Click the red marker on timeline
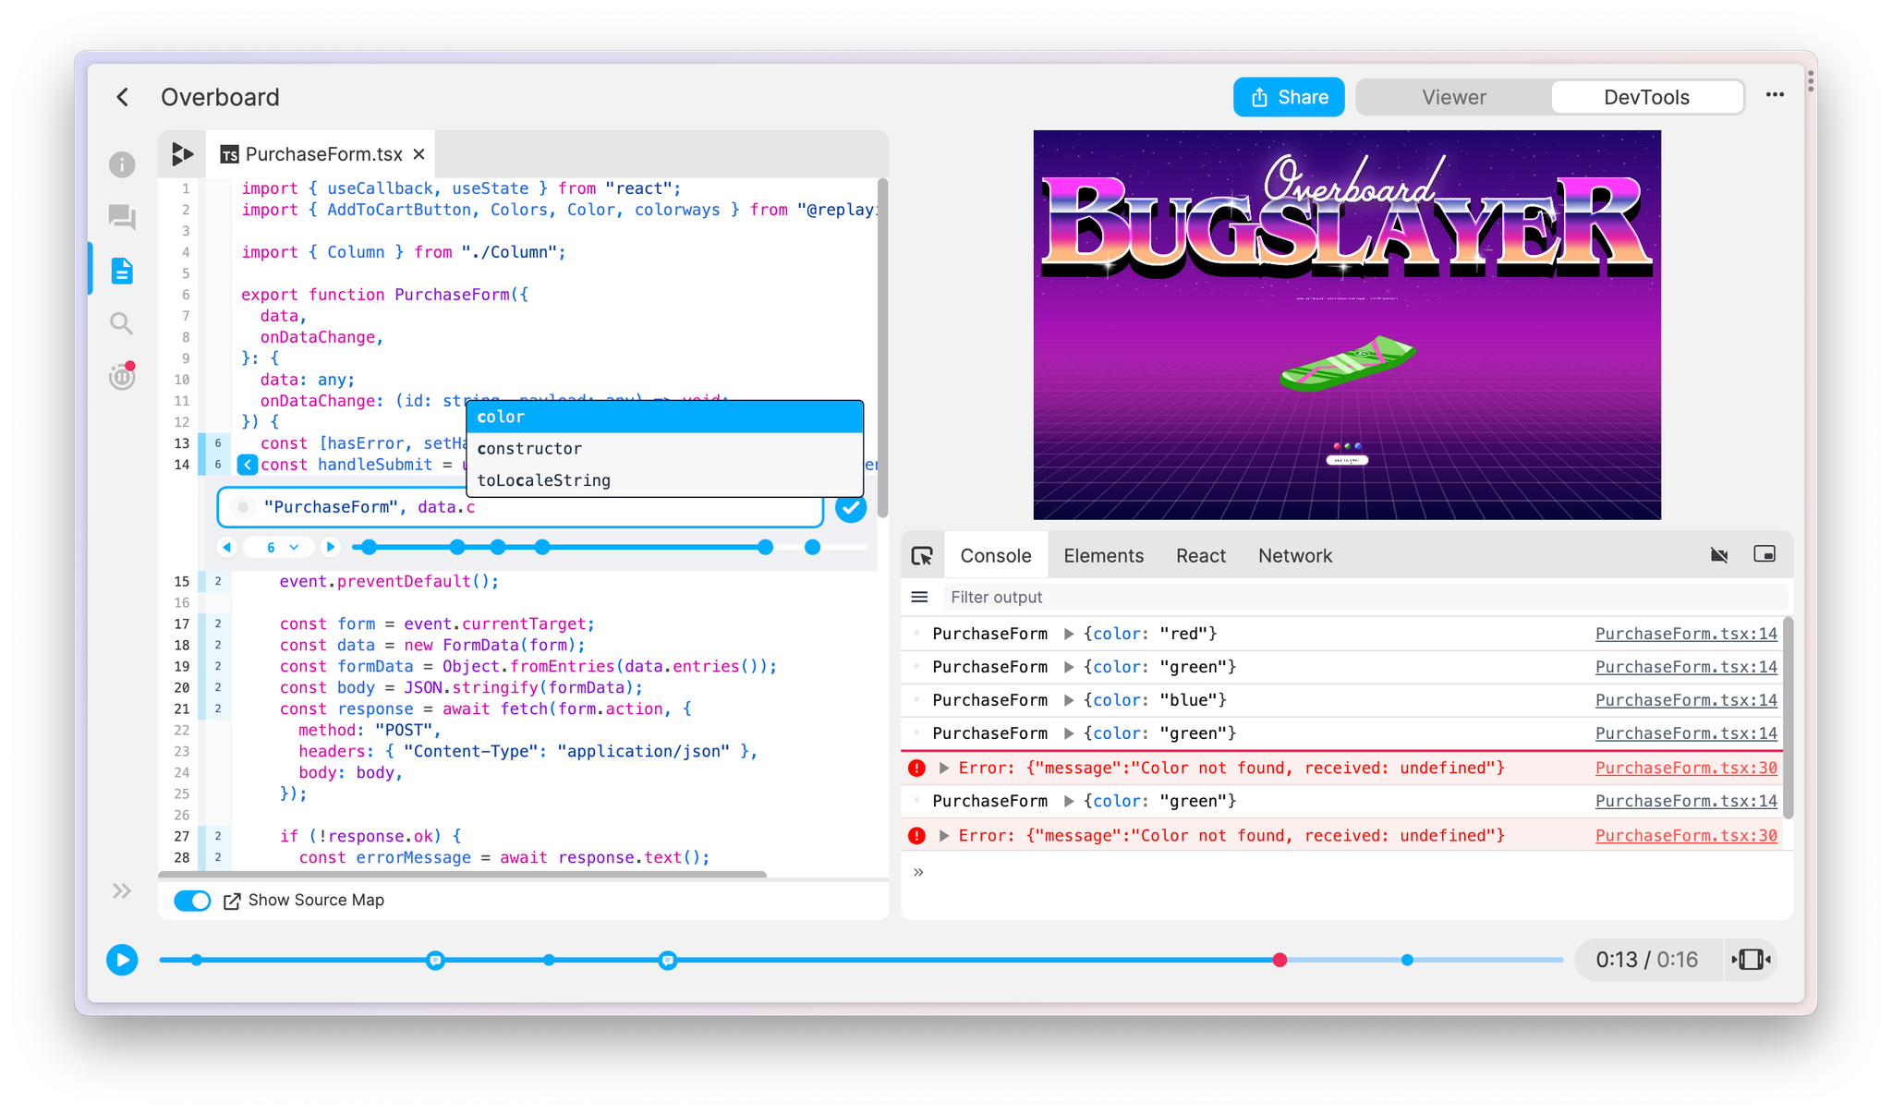The image size is (1892, 1114). [1280, 960]
